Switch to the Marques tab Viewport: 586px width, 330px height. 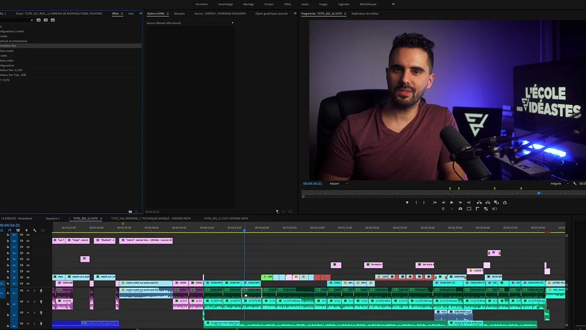(179, 14)
